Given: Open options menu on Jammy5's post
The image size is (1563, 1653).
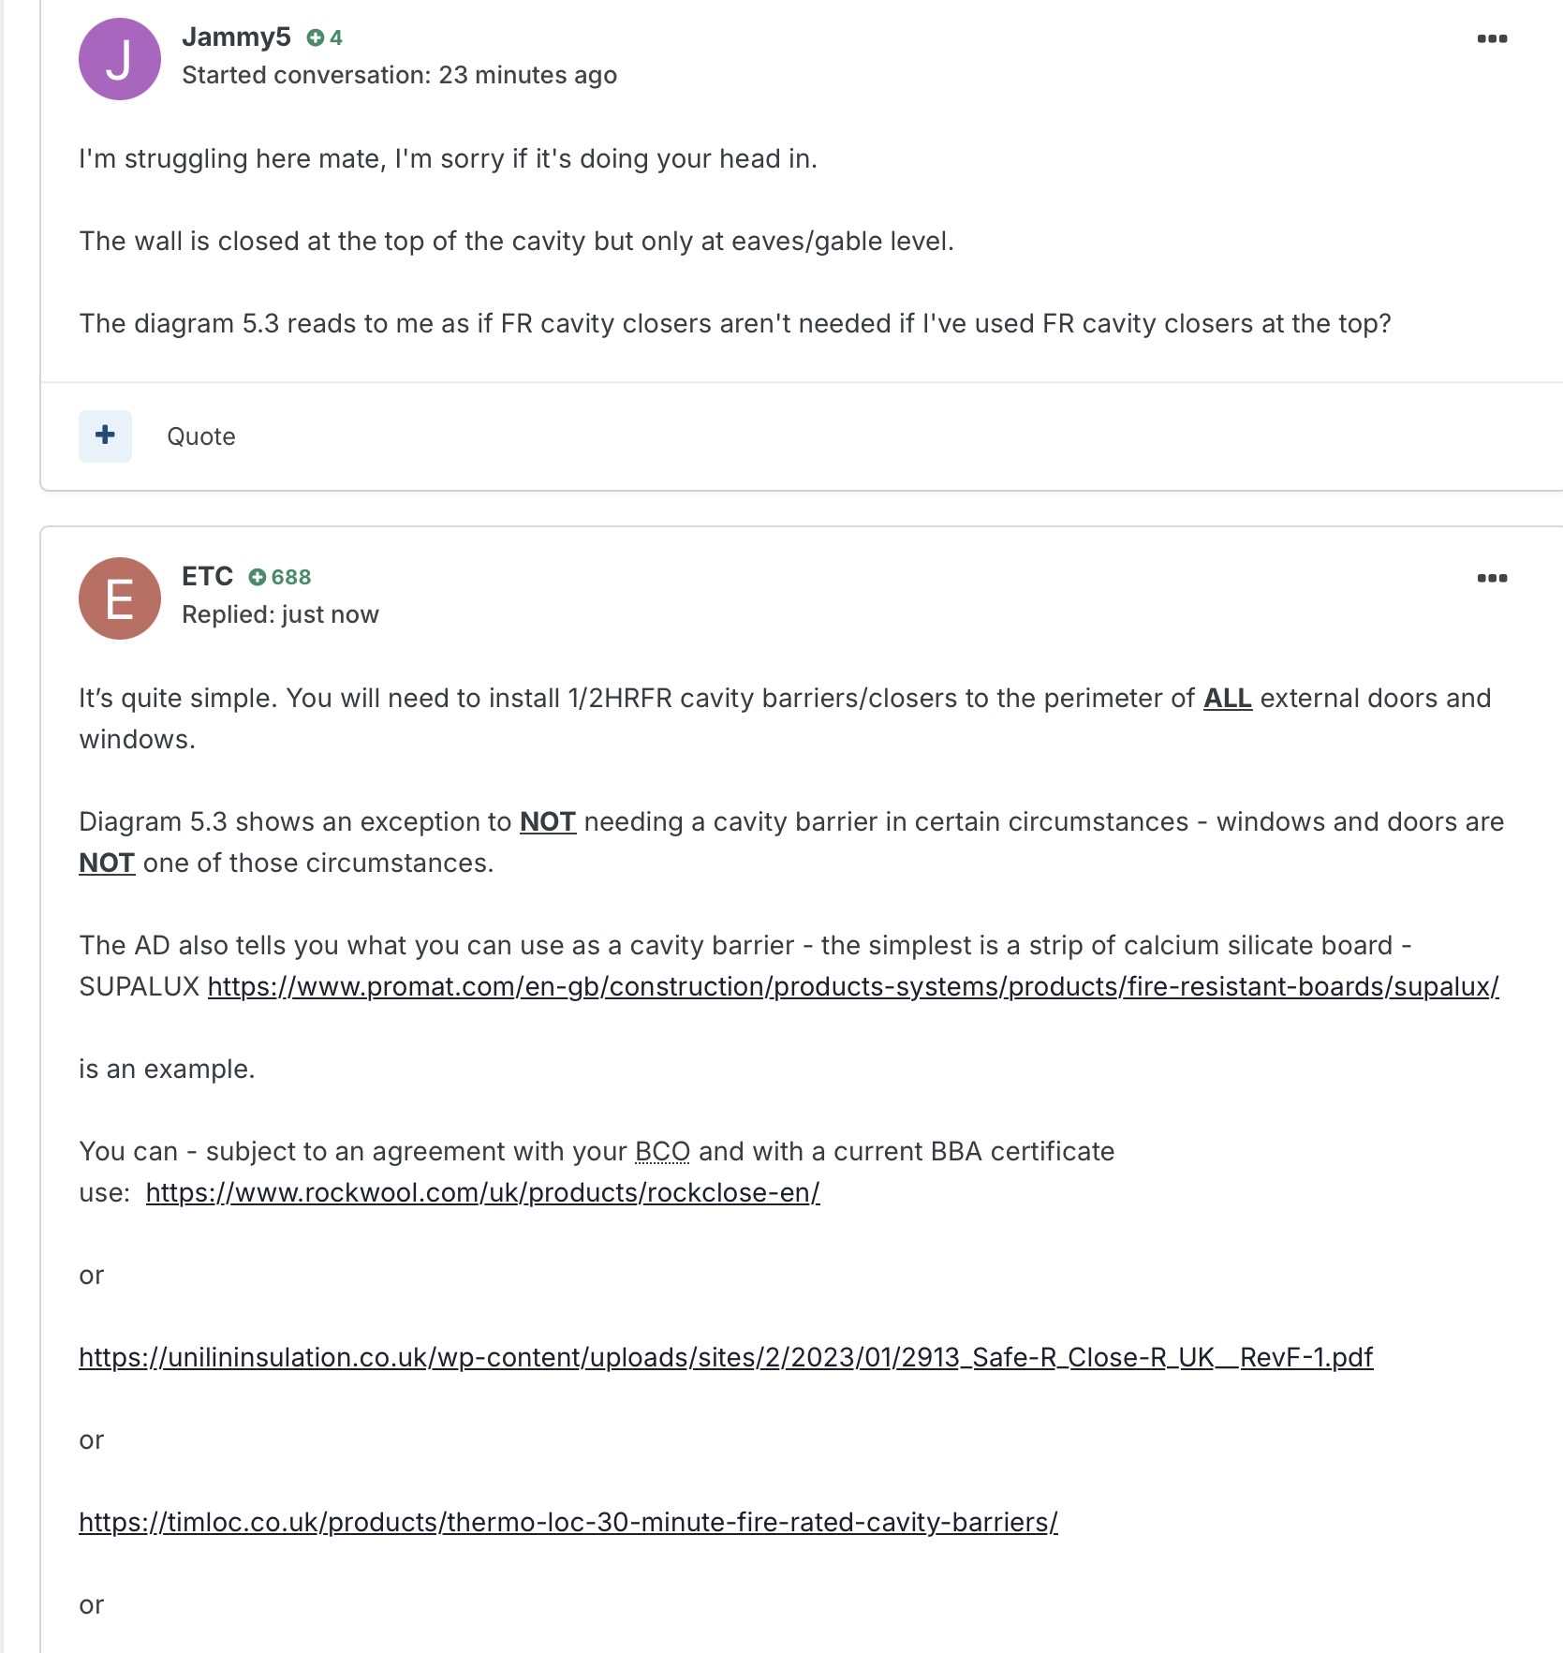Looking at the screenshot, I should click(x=1491, y=38).
